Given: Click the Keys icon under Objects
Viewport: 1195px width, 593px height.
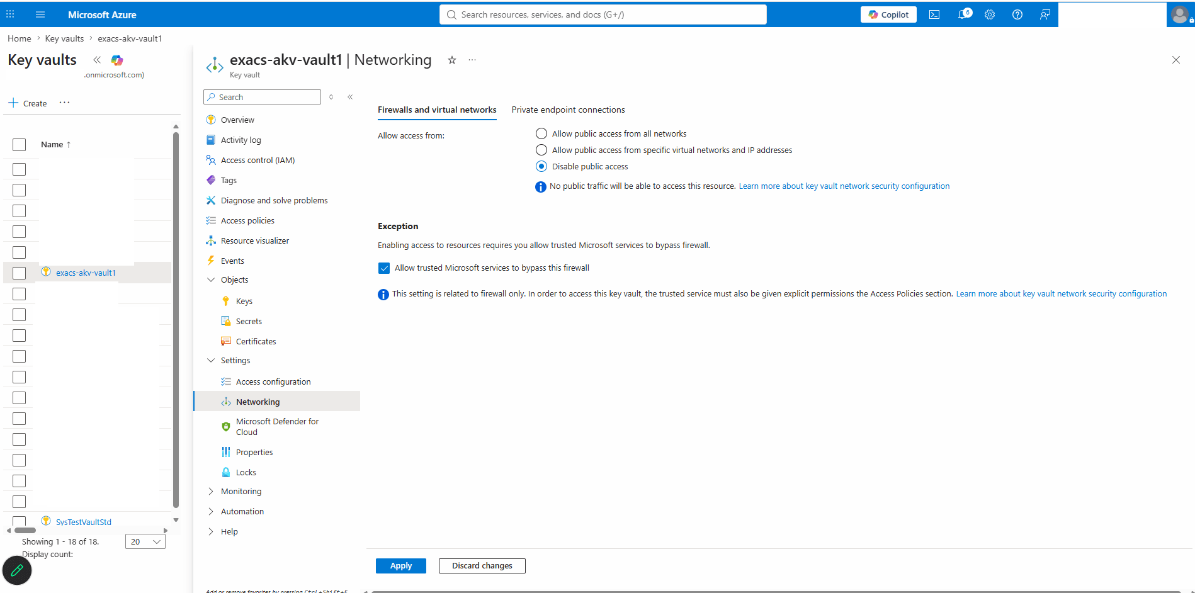Looking at the screenshot, I should coord(226,301).
